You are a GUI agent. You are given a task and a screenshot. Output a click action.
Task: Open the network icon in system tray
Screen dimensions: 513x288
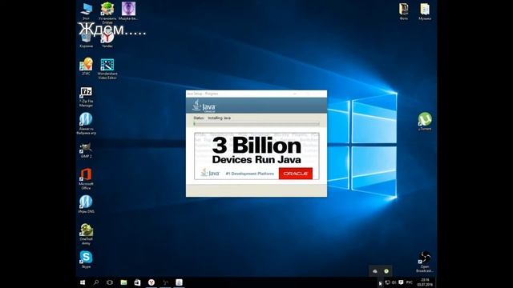pyautogui.click(x=388, y=282)
